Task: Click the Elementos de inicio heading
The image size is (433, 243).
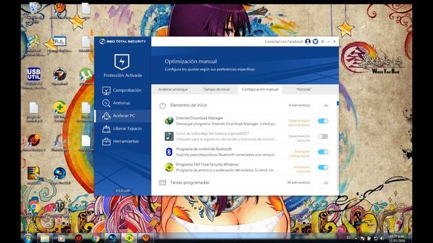Action: (189, 105)
